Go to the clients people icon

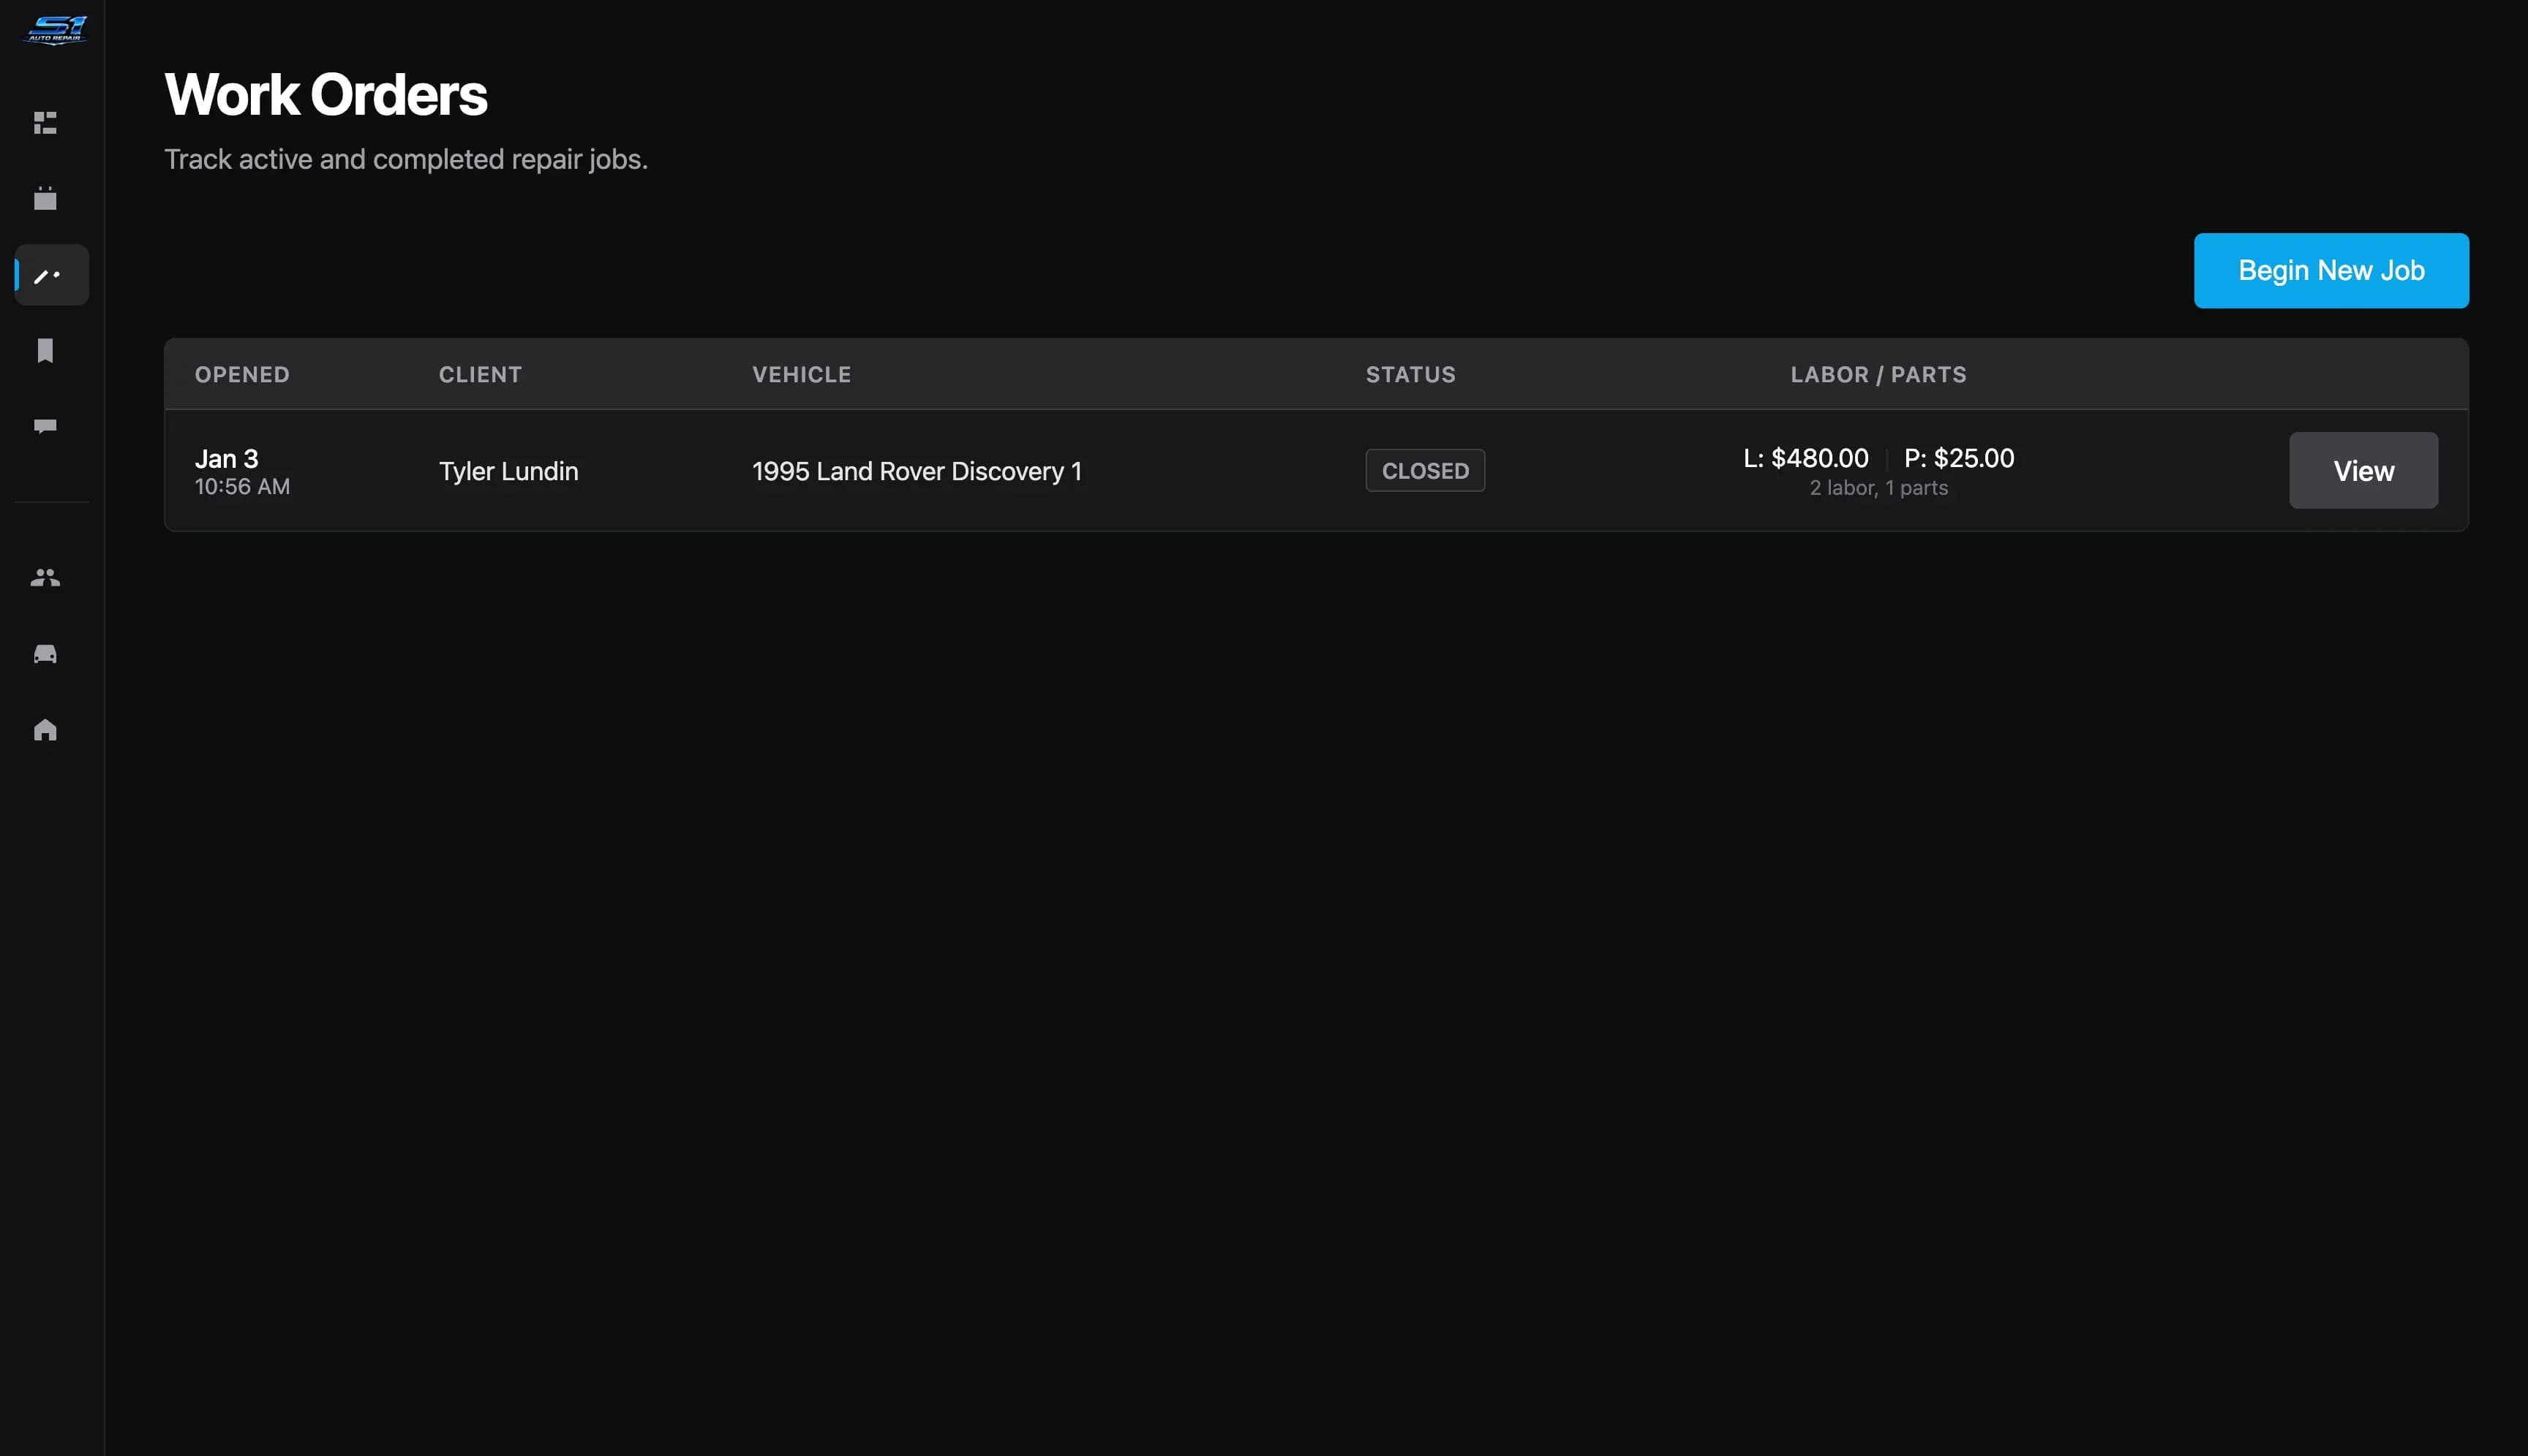point(45,578)
